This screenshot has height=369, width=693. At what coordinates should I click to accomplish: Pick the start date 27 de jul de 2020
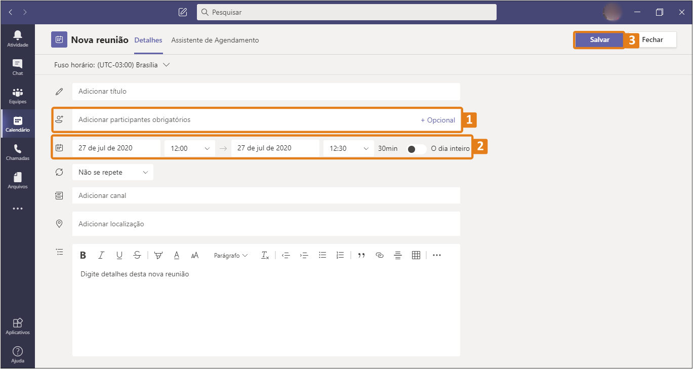tap(116, 148)
